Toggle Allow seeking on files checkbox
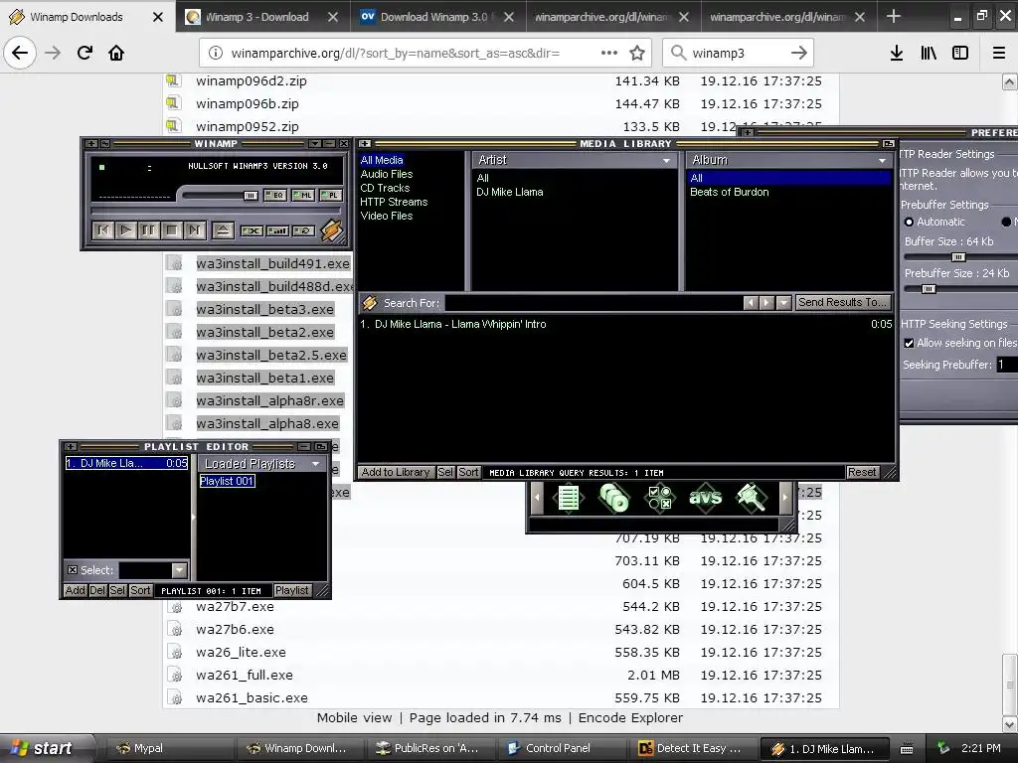Viewport: 1018px width, 763px height. 909,343
